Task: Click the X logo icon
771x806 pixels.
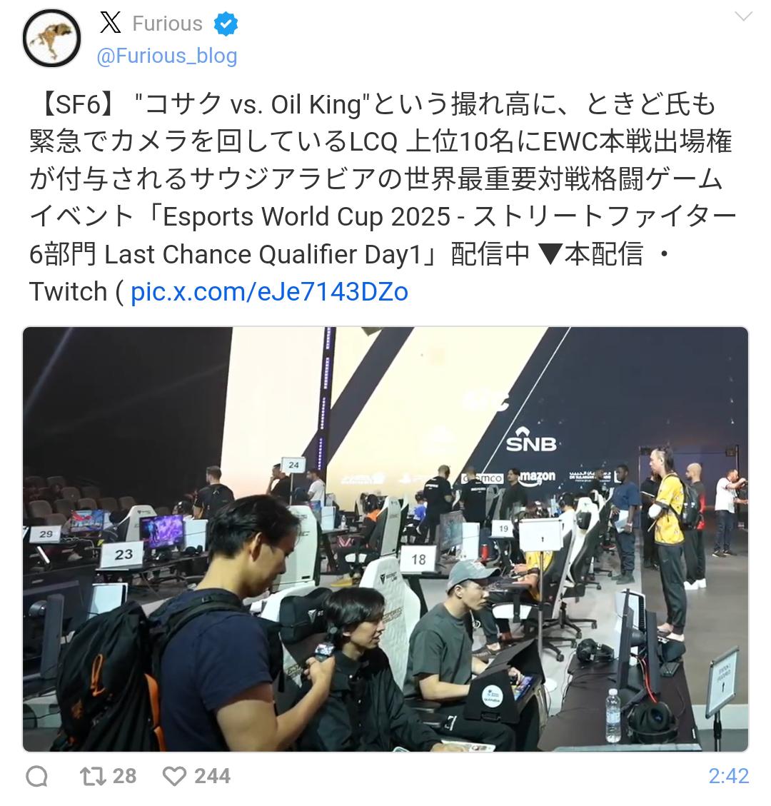Action: click(111, 23)
